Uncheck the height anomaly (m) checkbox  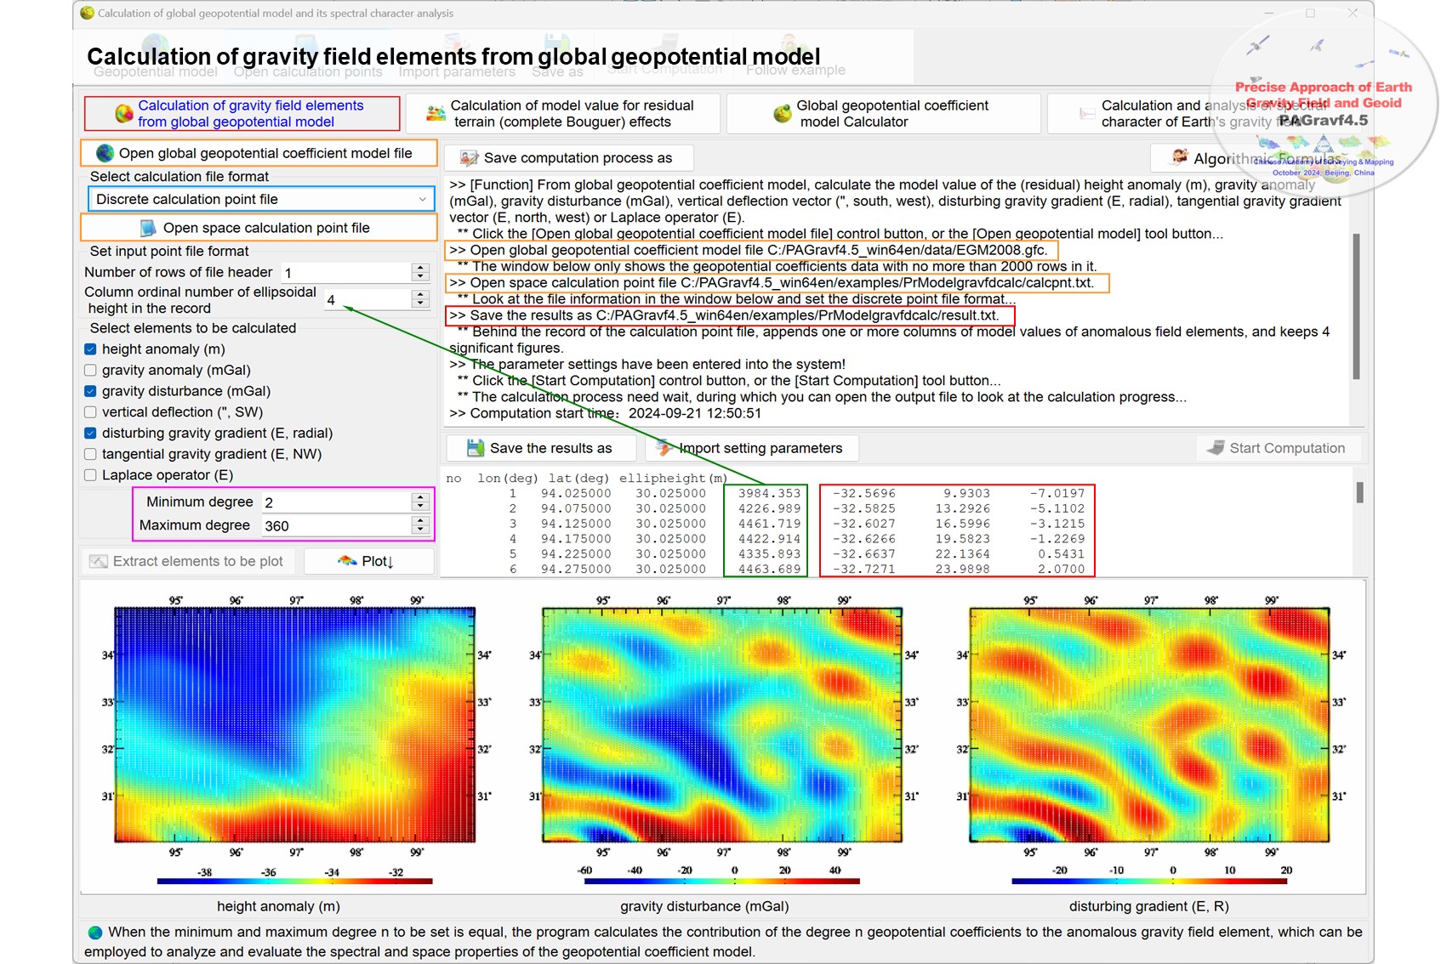pos(90,349)
